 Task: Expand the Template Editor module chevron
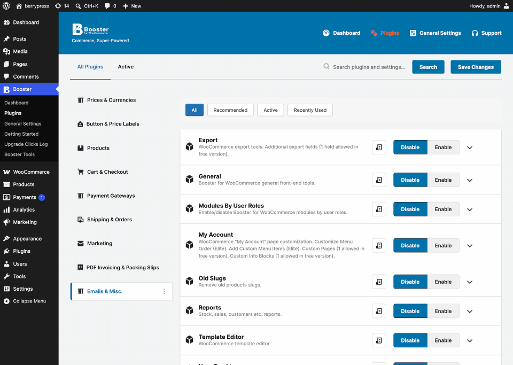pyautogui.click(x=470, y=341)
